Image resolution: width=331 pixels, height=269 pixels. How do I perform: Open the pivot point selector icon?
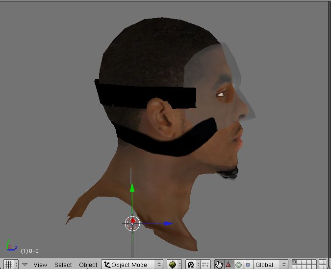tap(191, 265)
